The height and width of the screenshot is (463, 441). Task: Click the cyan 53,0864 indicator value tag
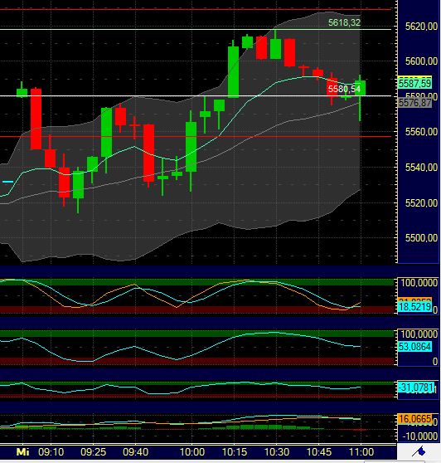414,346
